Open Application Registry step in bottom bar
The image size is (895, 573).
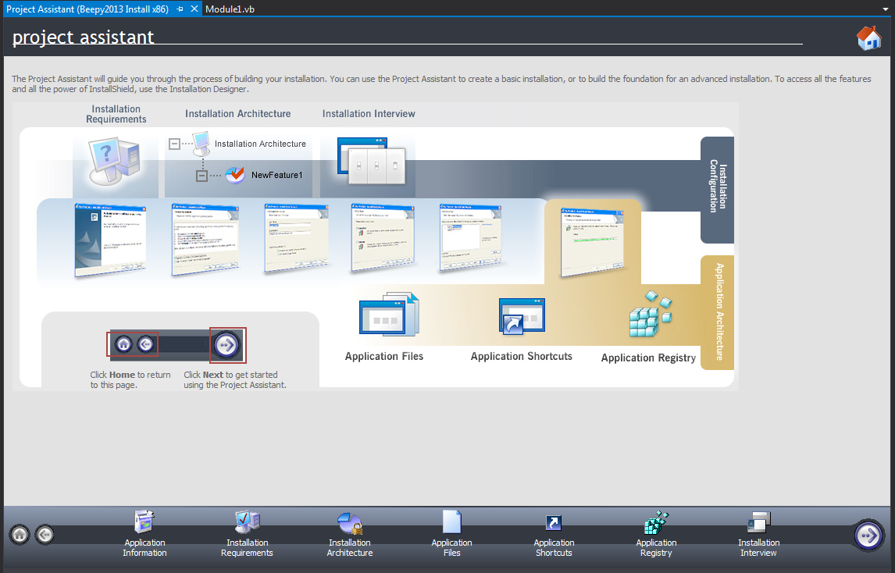pos(656,522)
